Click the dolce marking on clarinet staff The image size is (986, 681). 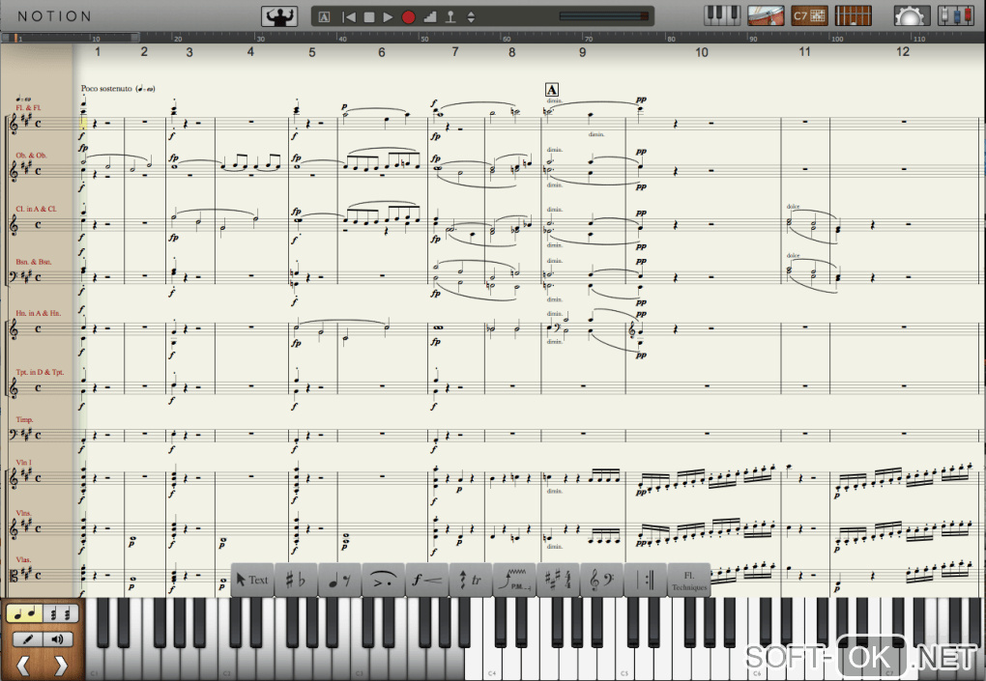(793, 207)
